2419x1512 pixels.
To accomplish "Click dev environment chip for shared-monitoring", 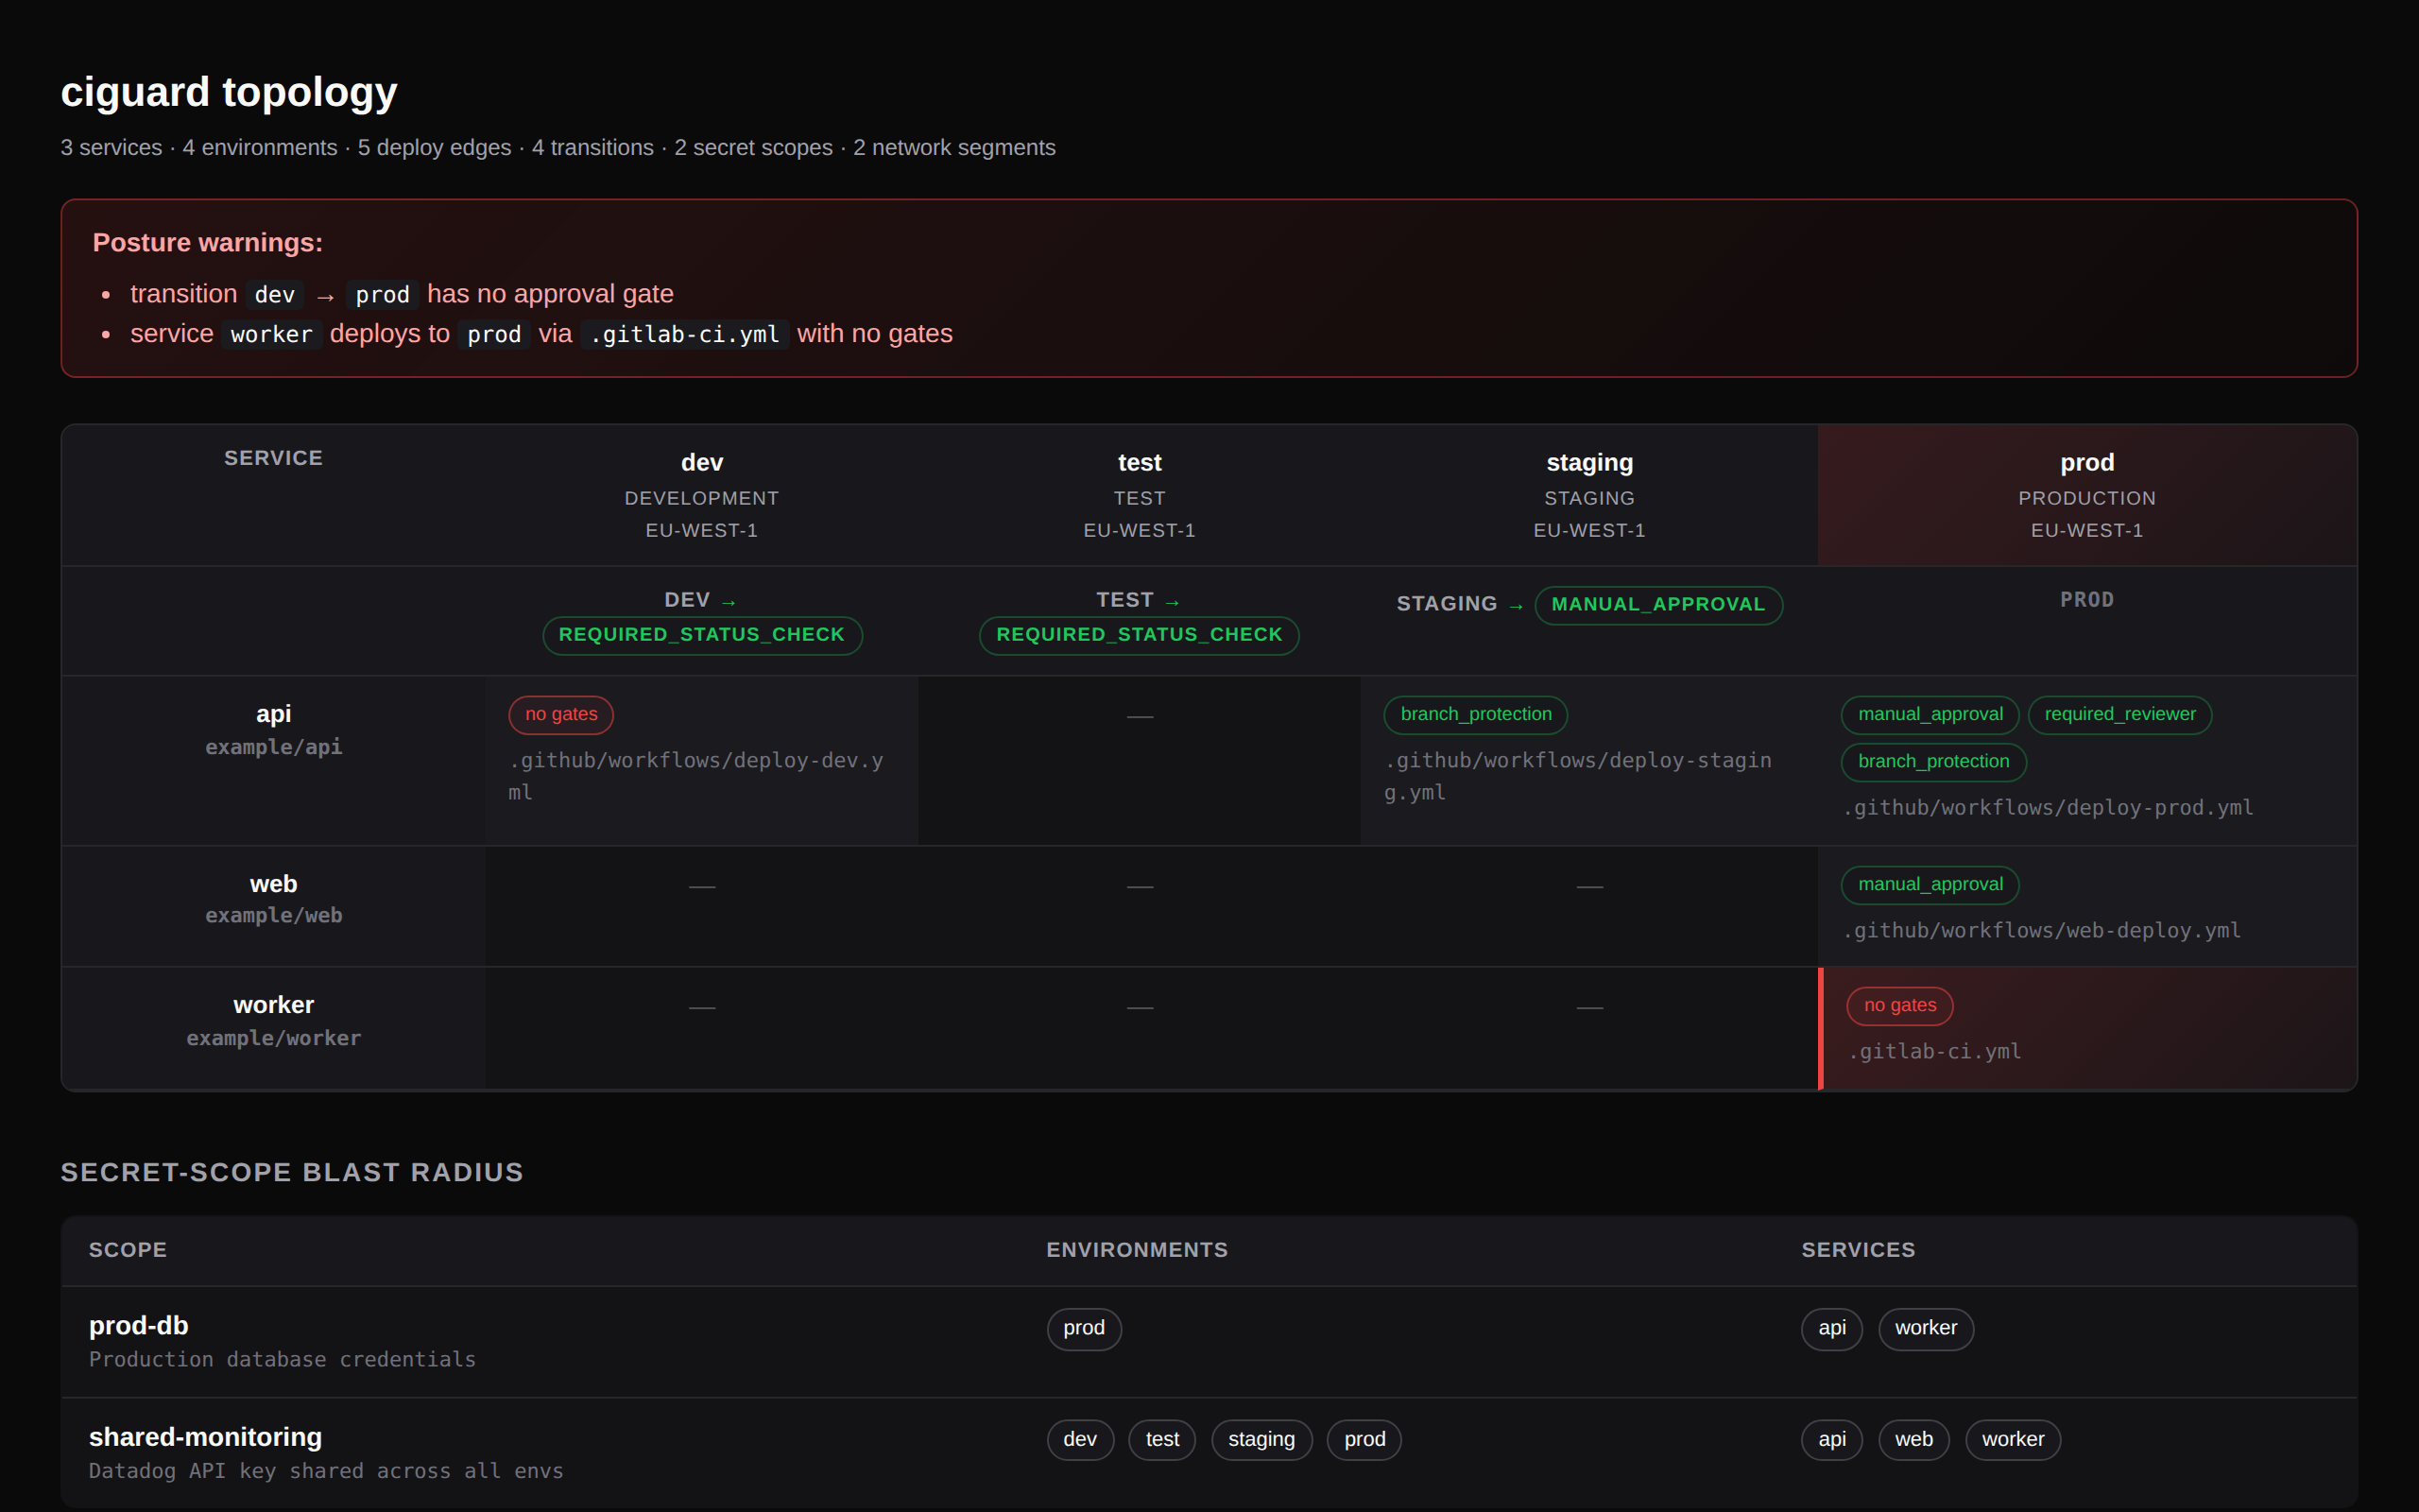I will 1079,1440.
